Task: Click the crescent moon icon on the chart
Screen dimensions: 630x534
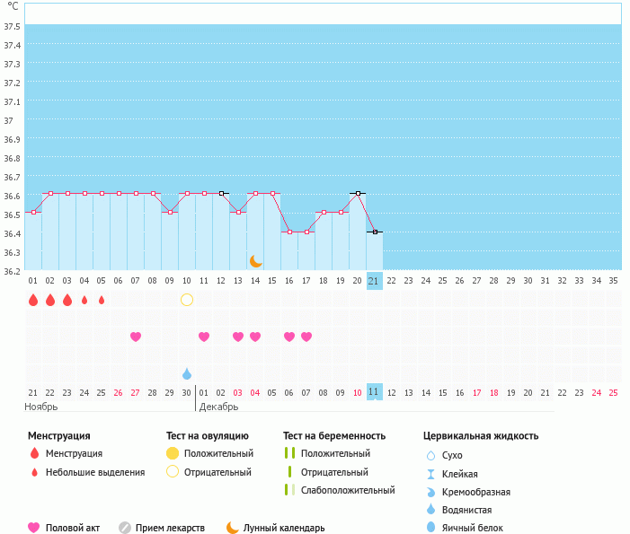Action: point(256,261)
